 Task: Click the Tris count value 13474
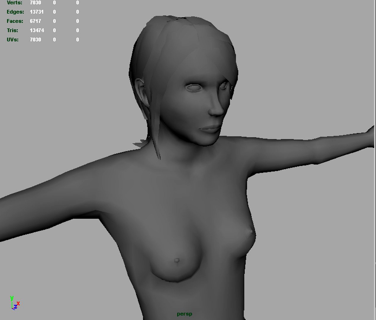point(38,30)
